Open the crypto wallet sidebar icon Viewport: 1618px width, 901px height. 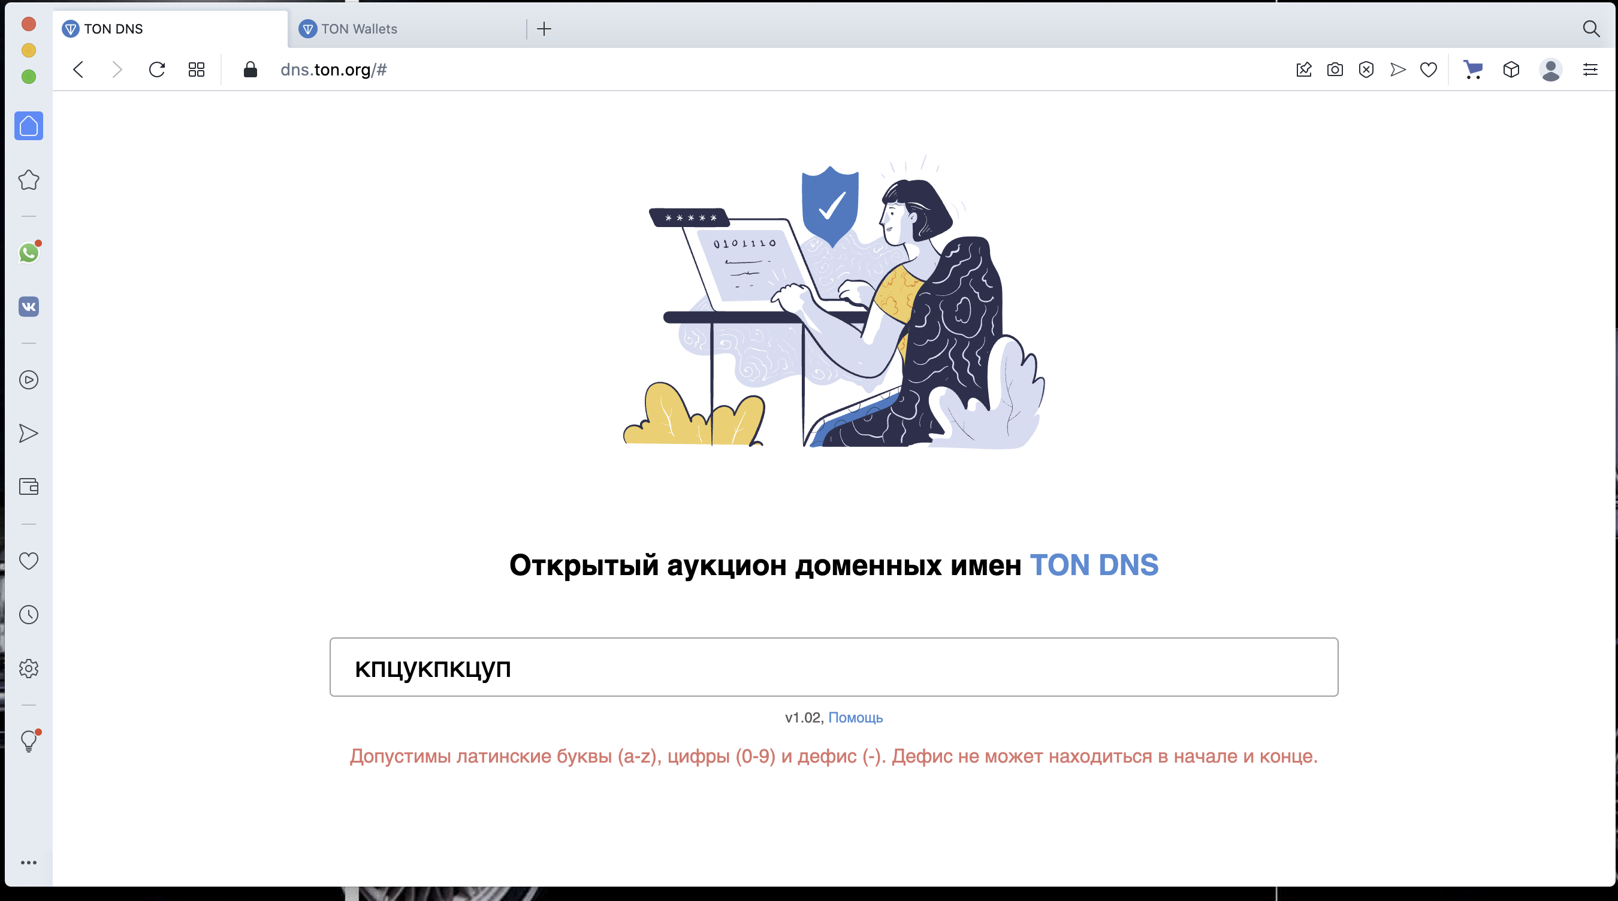28,486
